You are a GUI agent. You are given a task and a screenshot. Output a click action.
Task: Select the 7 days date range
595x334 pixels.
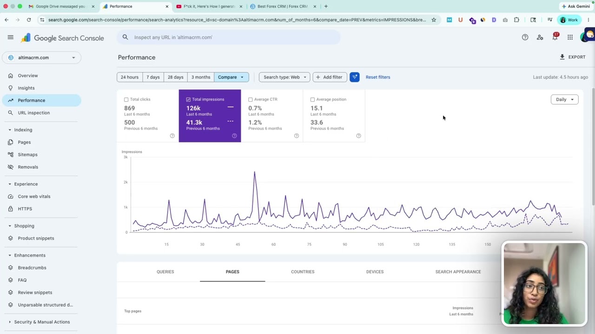153,77
